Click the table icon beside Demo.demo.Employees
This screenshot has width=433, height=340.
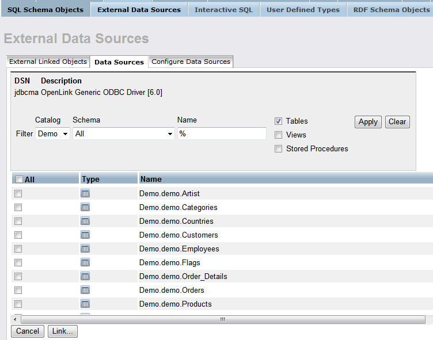click(x=85, y=249)
